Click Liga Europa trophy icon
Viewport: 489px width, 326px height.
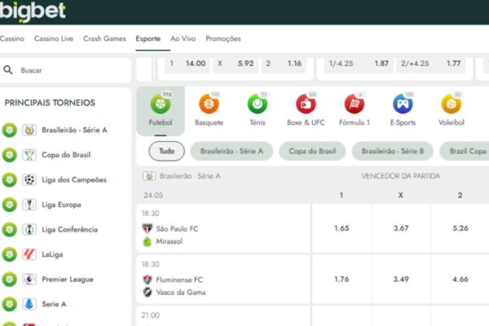[x=29, y=205]
